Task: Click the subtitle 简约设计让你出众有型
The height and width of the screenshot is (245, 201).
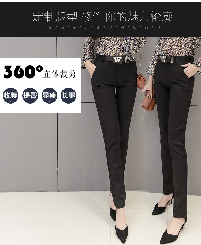Action: pos(104,28)
